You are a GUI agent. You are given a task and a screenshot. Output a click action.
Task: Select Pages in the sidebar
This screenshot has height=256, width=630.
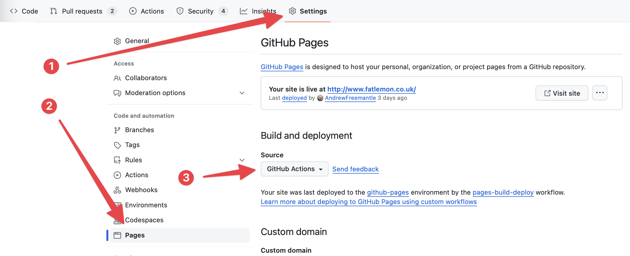click(x=180, y=235)
